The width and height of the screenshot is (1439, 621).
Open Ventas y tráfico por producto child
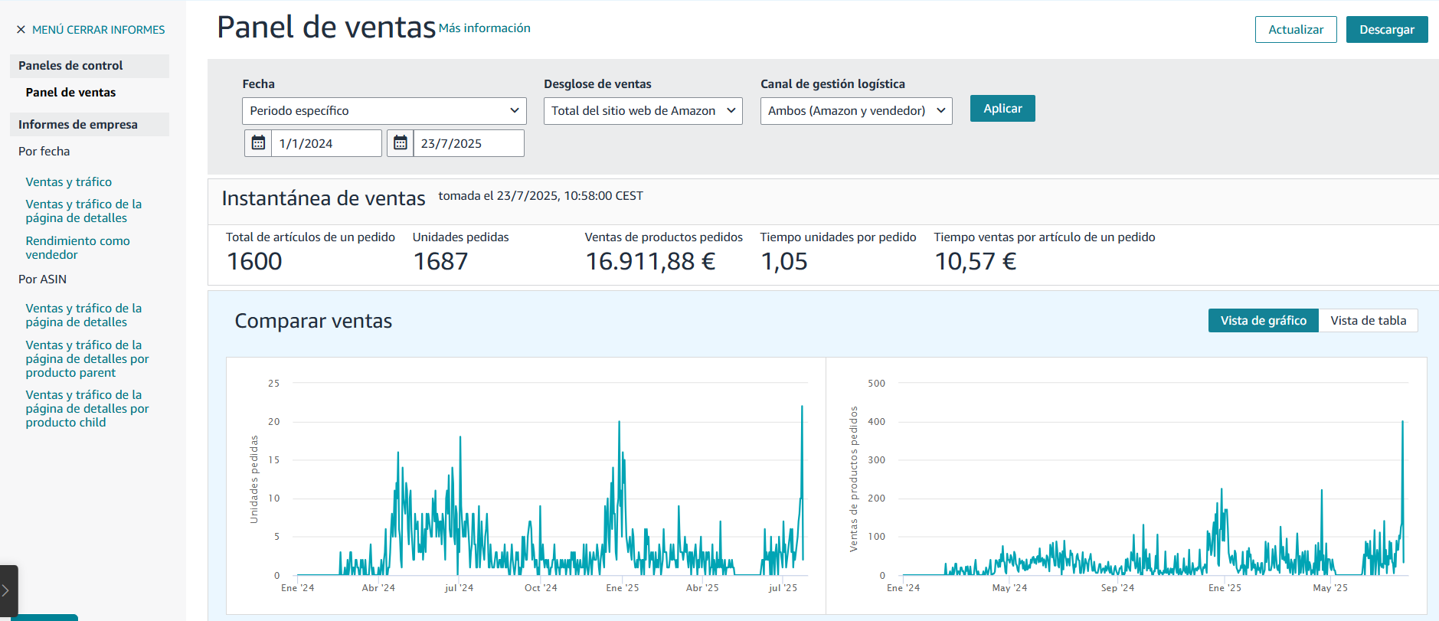point(87,409)
